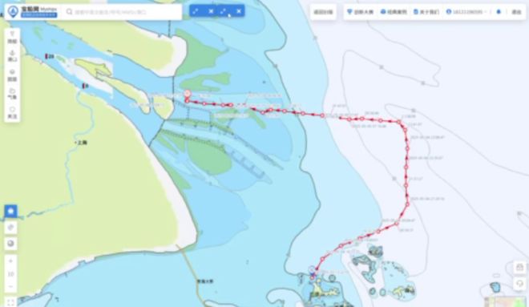This screenshot has width=529, height=307.
Task: Toggle the satellite globe map view
Action: [x=10, y=244]
